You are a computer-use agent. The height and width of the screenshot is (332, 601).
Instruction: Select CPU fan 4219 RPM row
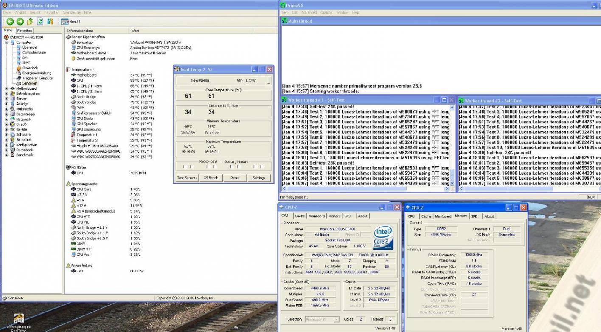[x=171, y=173]
